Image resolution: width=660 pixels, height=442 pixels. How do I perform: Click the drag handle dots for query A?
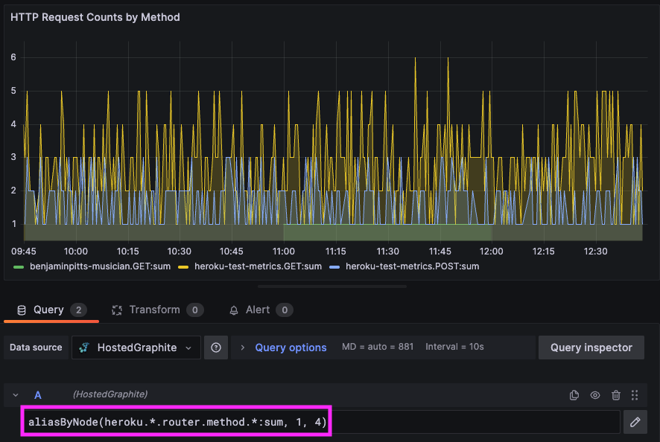(x=635, y=395)
